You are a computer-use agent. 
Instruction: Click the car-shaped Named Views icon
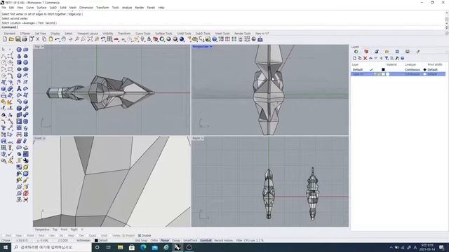pos(116,39)
